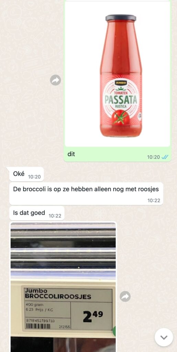The image size is (177, 352).
Task: Open the Tomaten Passata bottle photo
Action: [x=117, y=74]
